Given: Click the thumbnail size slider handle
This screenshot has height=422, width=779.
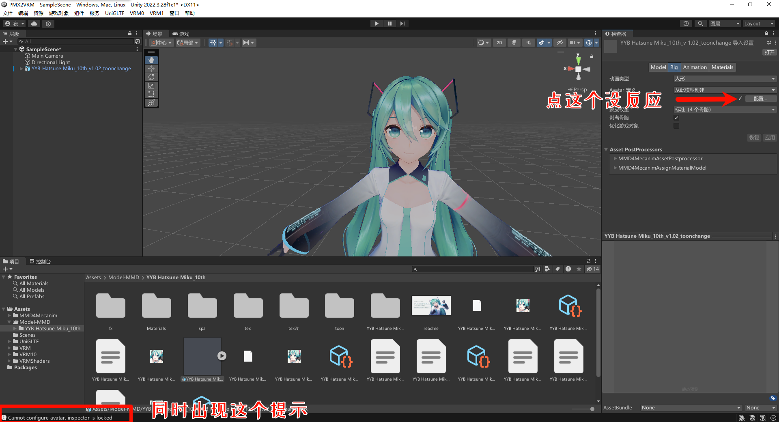Looking at the screenshot, I should (592, 409).
